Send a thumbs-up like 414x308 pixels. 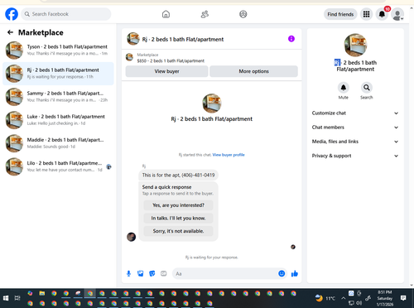pyautogui.click(x=295, y=273)
